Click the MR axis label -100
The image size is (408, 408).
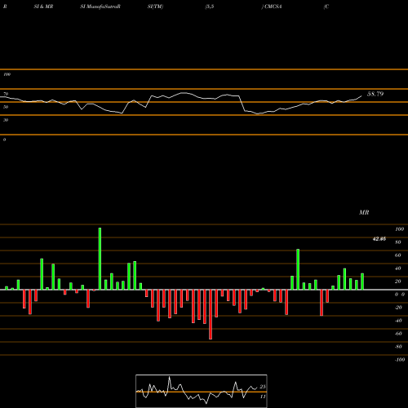400,360
